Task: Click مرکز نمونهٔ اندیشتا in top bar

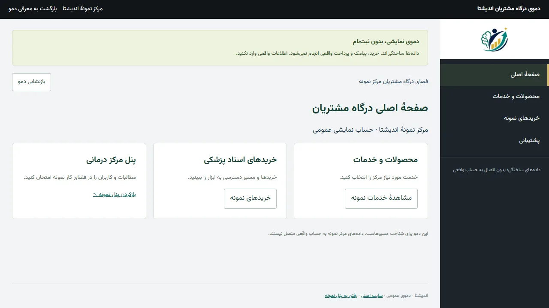Action: [x=83, y=9]
